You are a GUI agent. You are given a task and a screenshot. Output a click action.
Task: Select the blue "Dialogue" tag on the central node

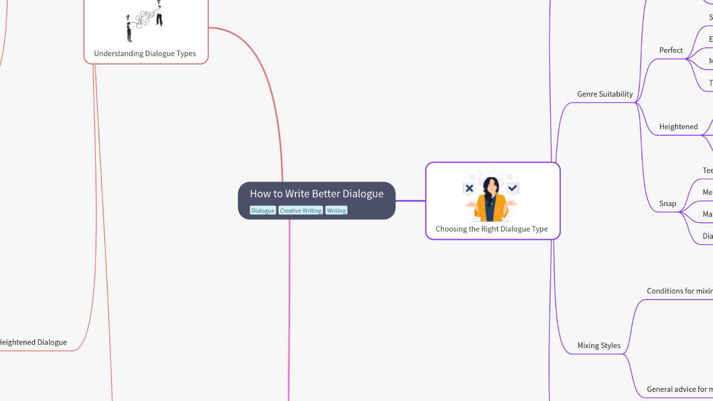(262, 211)
